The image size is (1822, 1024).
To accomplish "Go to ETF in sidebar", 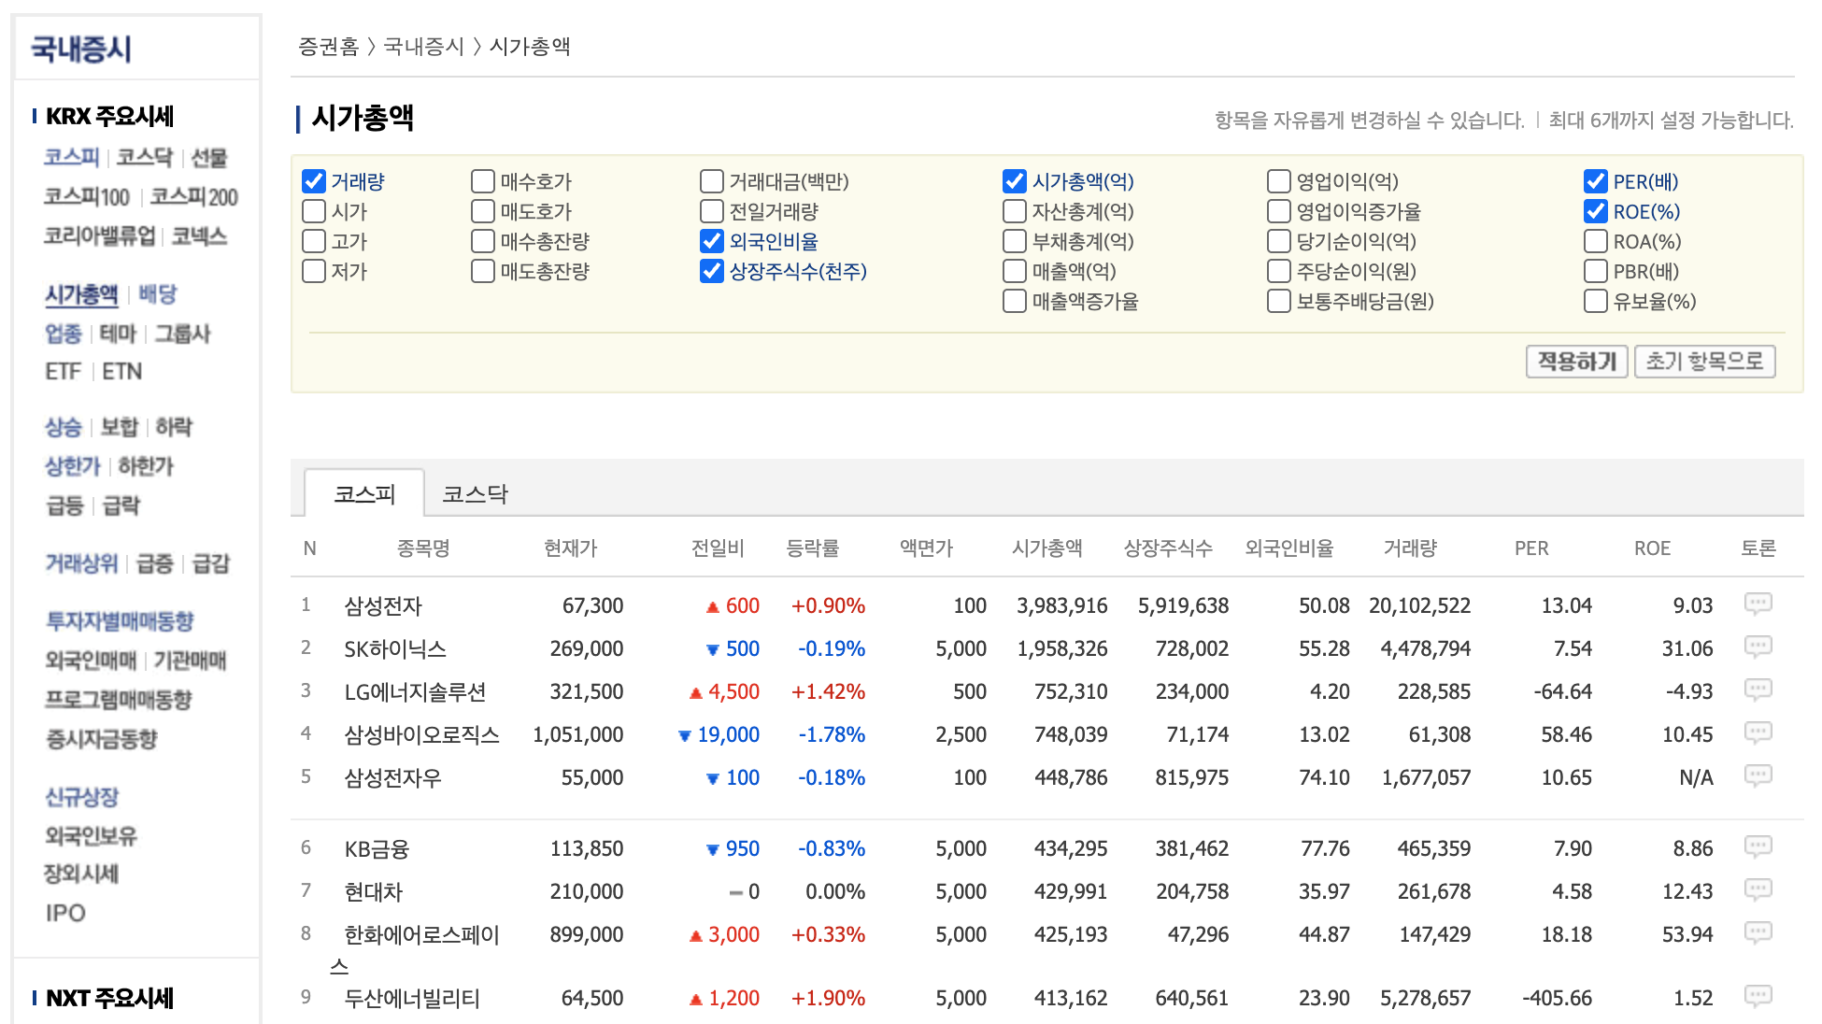I will point(64,372).
